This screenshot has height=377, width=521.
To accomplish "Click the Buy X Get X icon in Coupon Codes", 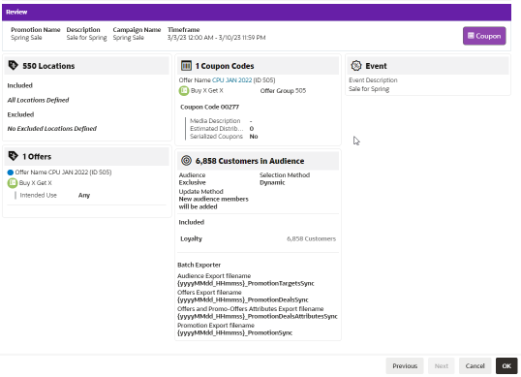I will click(x=184, y=90).
